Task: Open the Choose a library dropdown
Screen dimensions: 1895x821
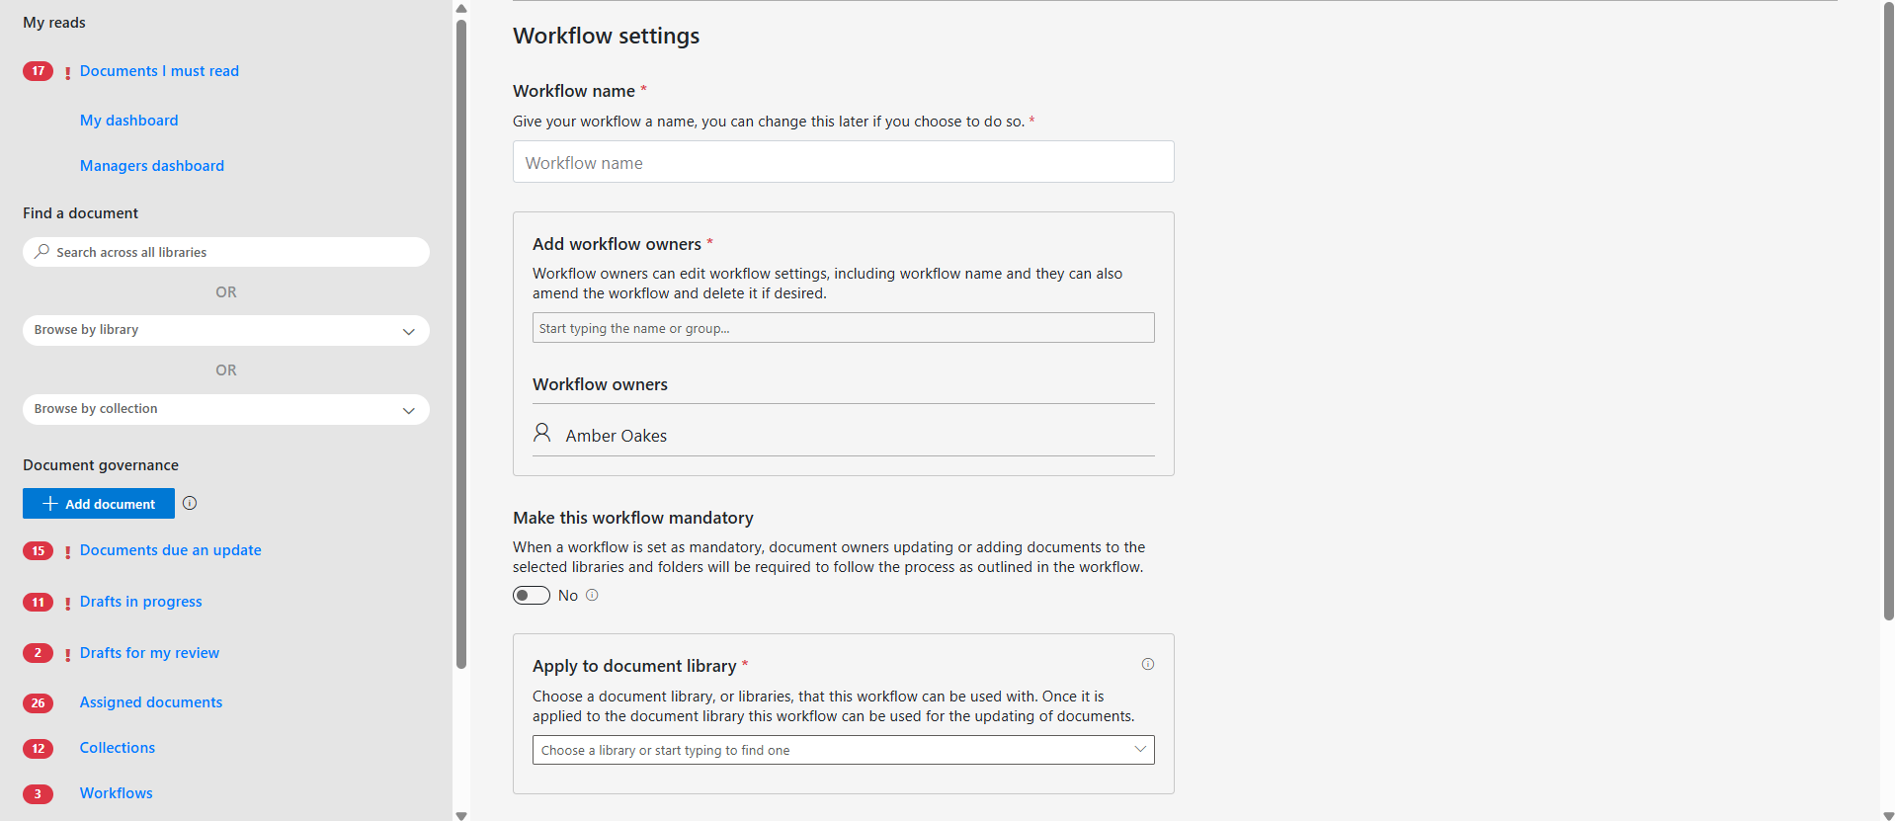Action: point(843,750)
